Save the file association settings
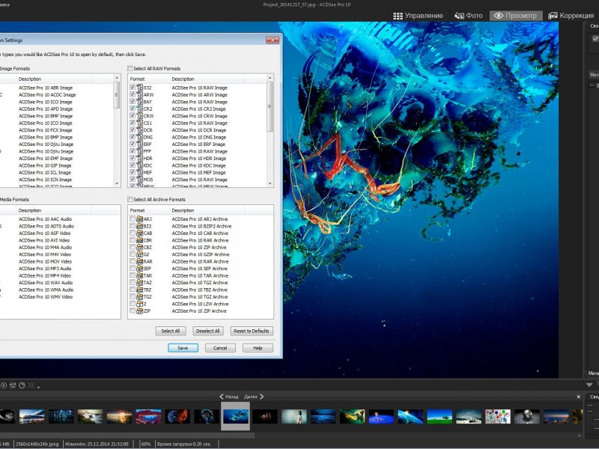The image size is (599, 449). click(x=183, y=348)
